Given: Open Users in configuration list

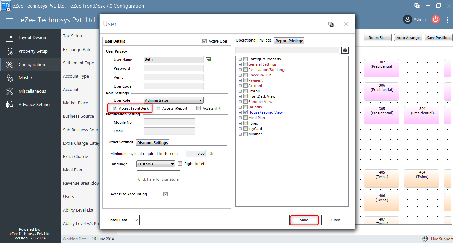Looking at the screenshot, I should pyautogui.click(x=69, y=196).
